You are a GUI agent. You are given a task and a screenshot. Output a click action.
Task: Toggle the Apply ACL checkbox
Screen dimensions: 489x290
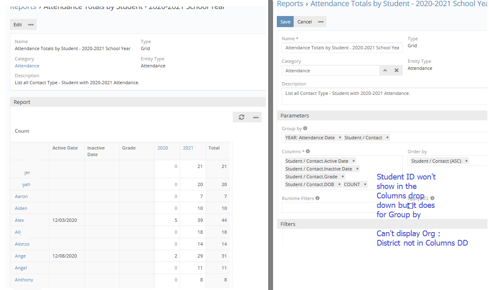pyautogui.click(x=410, y=206)
